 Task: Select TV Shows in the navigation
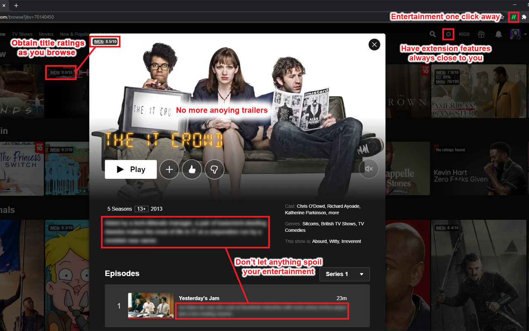click(x=22, y=34)
